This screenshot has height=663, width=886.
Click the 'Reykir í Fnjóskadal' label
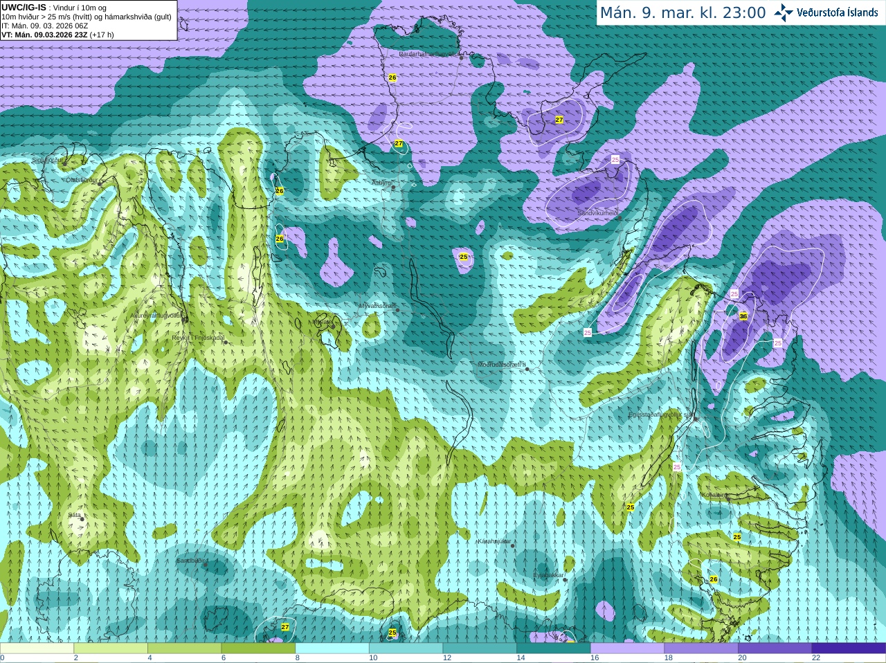pyautogui.click(x=198, y=338)
